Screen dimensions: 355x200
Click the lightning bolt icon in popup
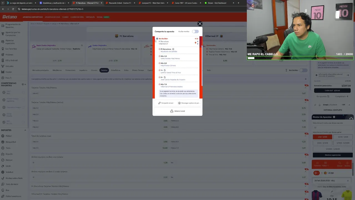[x=195, y=42]
